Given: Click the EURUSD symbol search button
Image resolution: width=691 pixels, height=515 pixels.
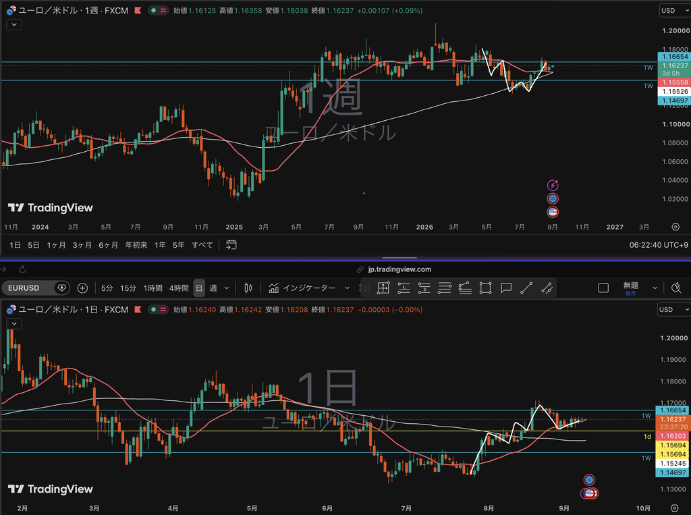Looking at the screenshot, I should click(x=36, y=288).
